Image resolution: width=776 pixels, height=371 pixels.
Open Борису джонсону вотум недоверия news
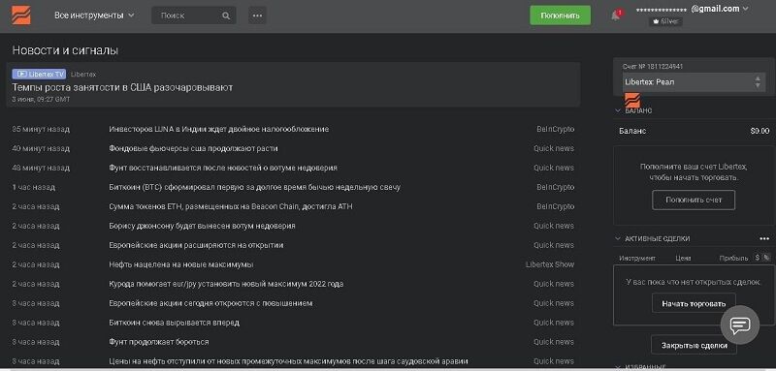tap(202, 226)
